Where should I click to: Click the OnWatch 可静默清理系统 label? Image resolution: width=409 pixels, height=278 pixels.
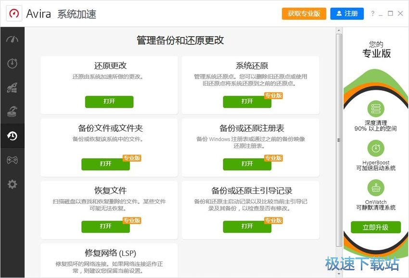point(376,205)
